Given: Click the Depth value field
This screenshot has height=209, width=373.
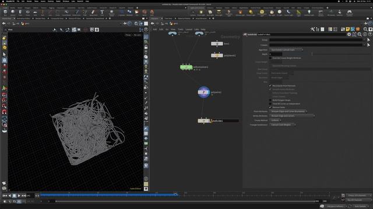Looking at the screenshot, I should [276, 54].
